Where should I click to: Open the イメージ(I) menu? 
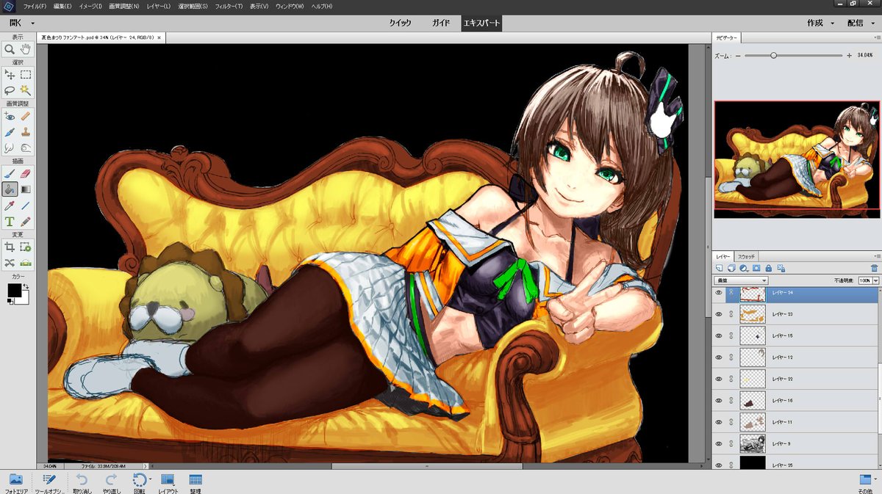click(x=91, y=6)
